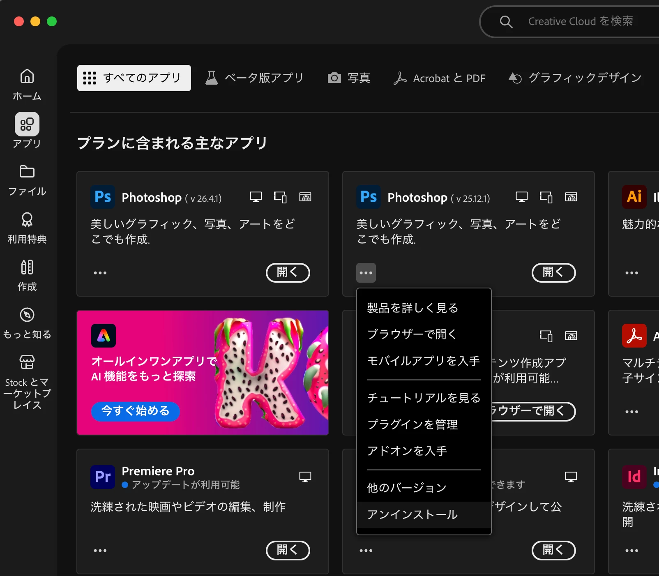Click the Illustrator Ai app icon

tap(634, 197)
